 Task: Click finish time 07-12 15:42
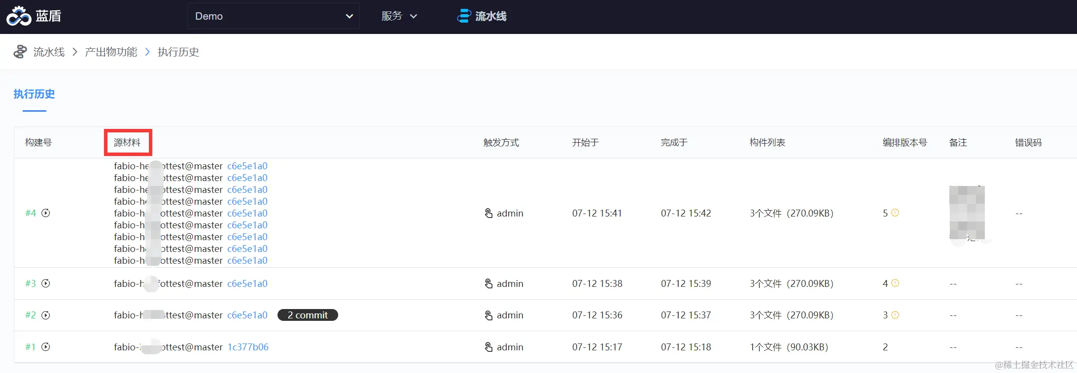pos(686,213)
